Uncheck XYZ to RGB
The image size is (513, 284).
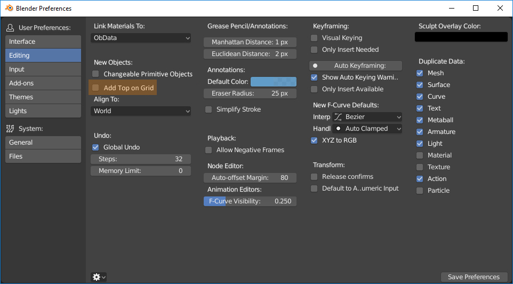click(314, 140)
